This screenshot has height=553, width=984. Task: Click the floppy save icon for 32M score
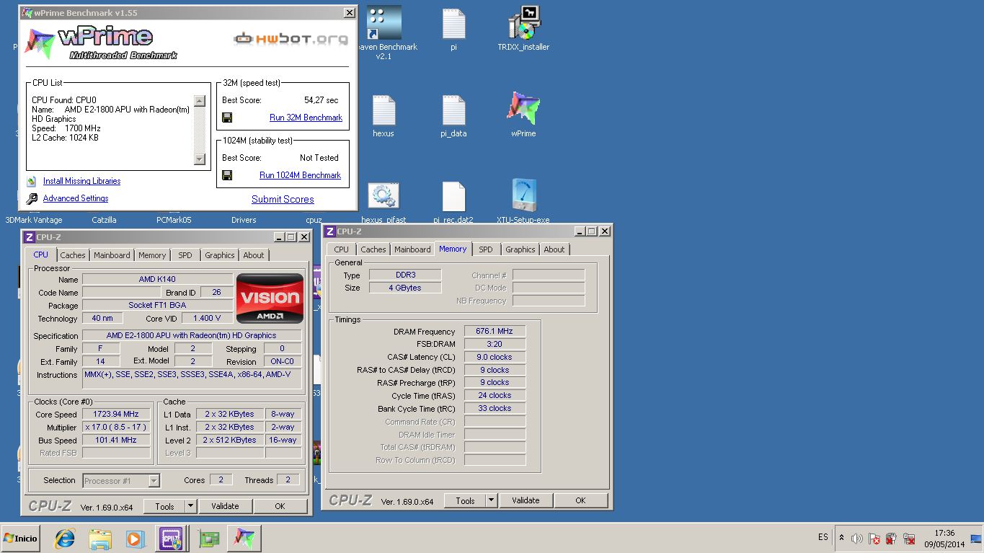(227, 118)
